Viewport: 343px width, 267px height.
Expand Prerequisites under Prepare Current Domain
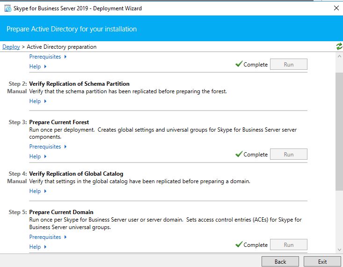coord(48,237)
